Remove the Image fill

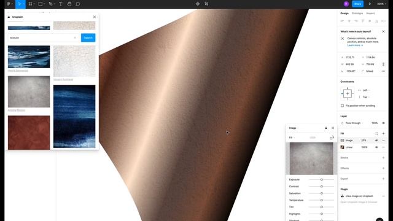click(x=383, y=141)
